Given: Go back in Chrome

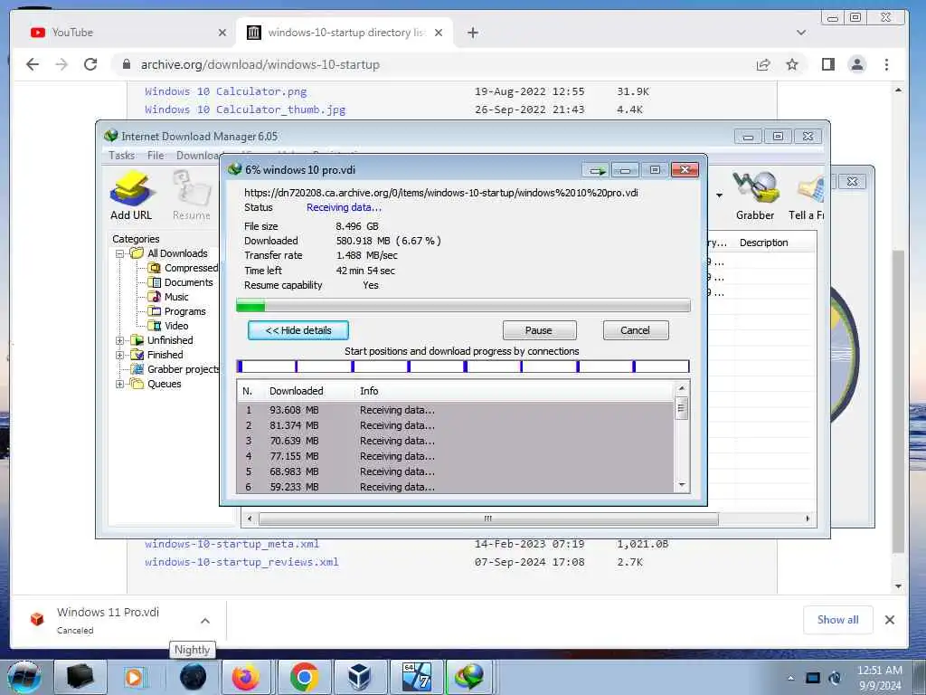Looking at the screenshot, I should point(33,64).
